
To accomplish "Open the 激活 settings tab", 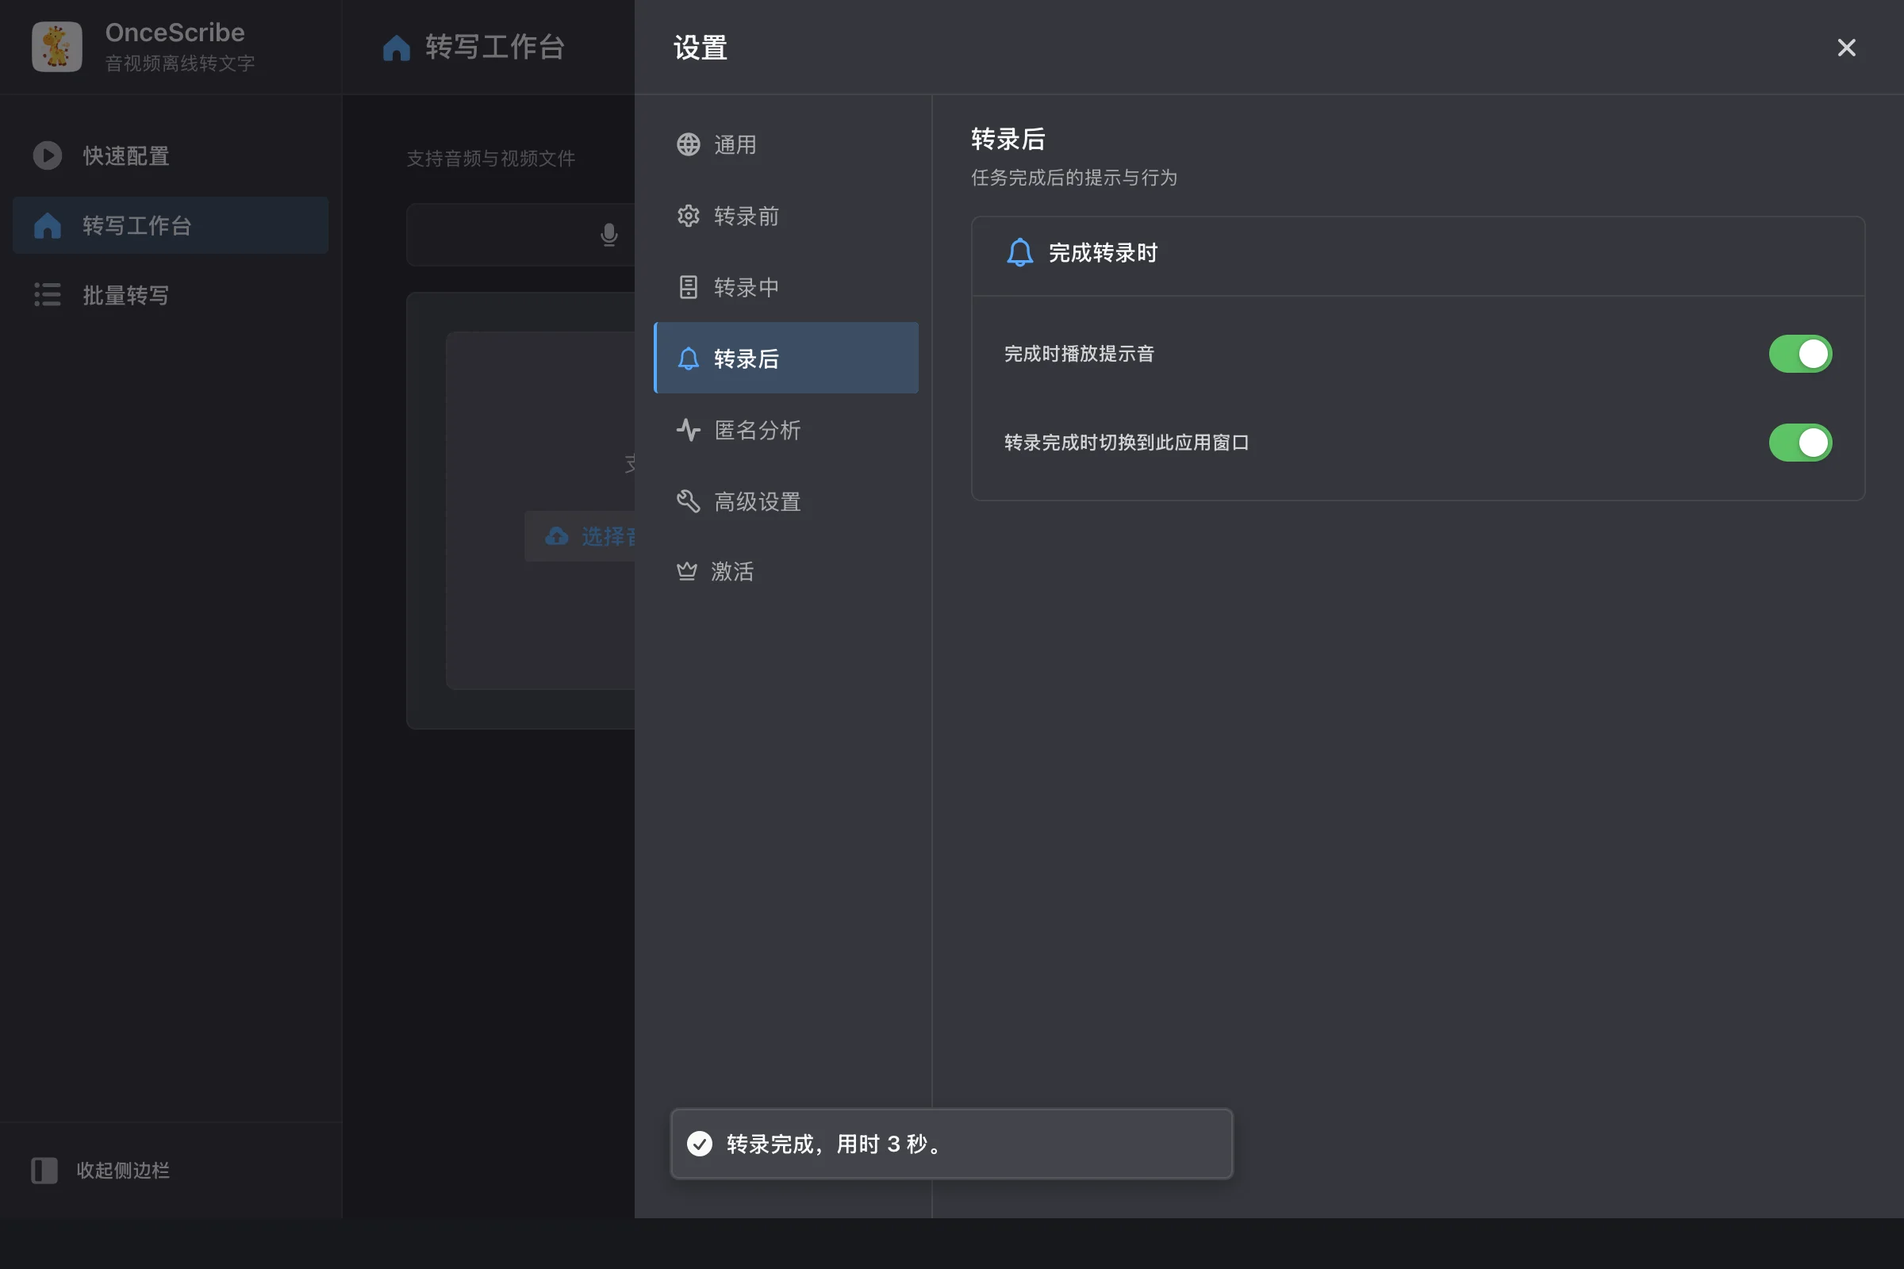I will [x=786, y=571].
